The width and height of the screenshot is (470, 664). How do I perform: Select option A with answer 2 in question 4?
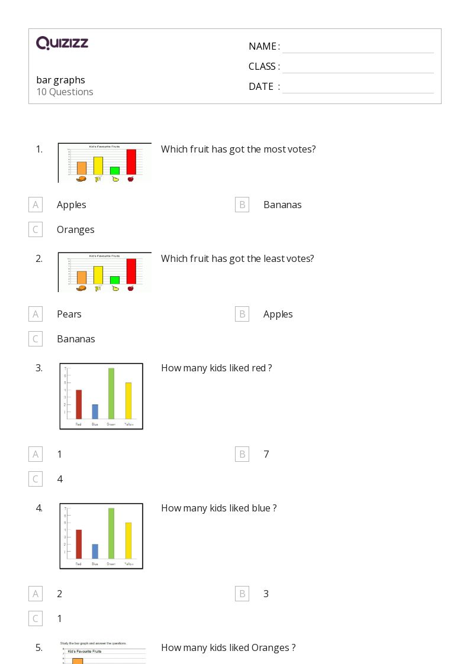pyautogui.click(x=36, y=594)
